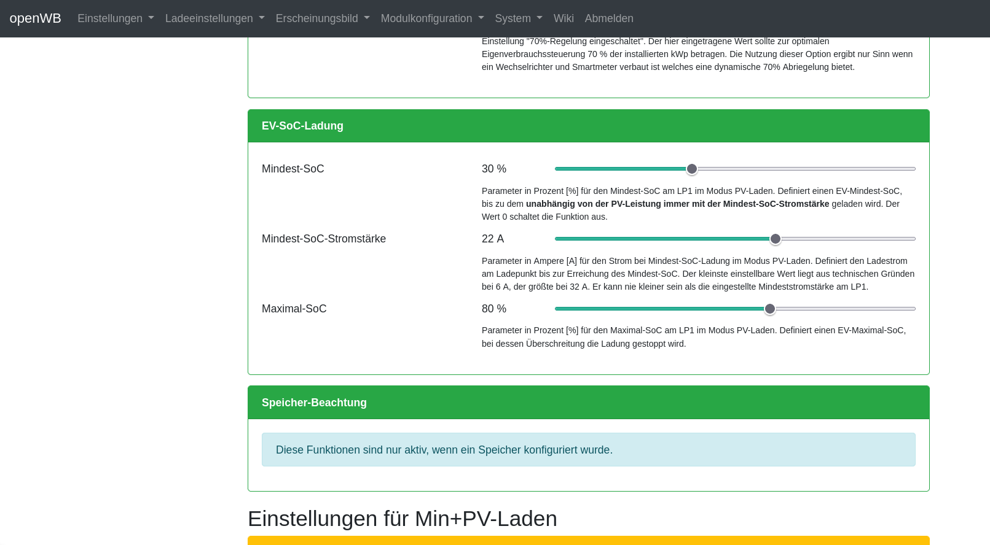Click the Speicher konfiguriert info alert

(589, 450)
